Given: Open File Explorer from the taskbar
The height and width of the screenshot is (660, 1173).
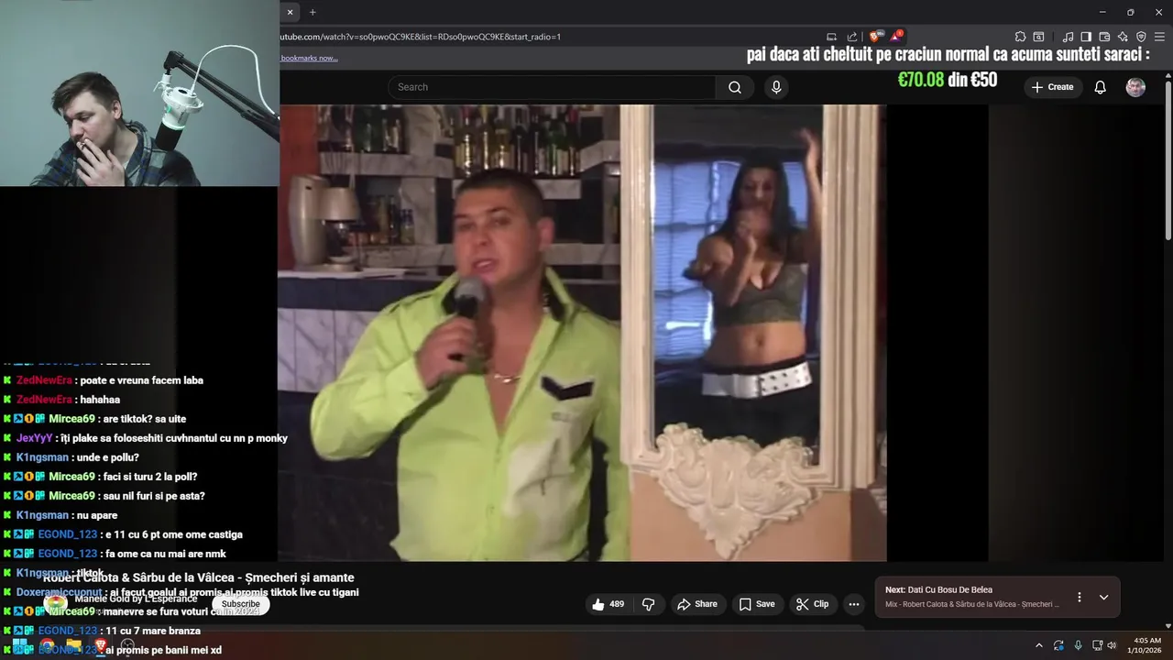Looking at the screenshot, I should (x=73, y=645).
